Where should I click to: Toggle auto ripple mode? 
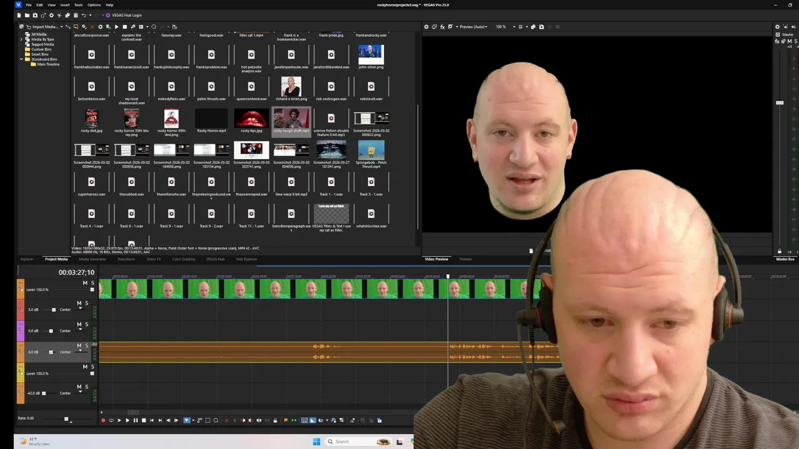coord(320,420)
